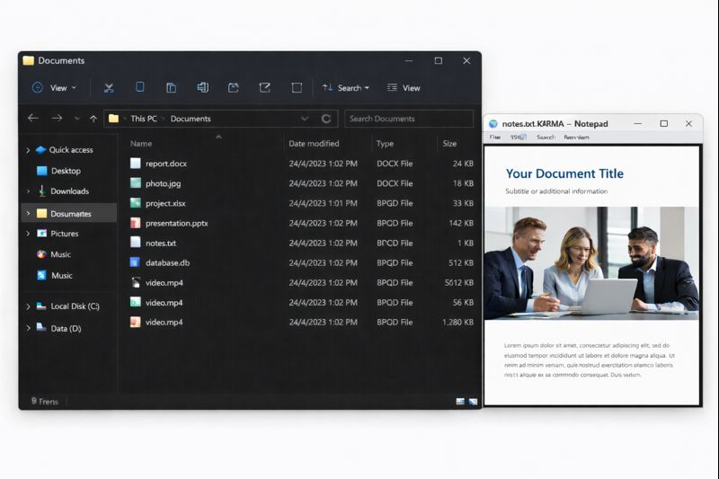Click the Size column header

coord(449,144)
